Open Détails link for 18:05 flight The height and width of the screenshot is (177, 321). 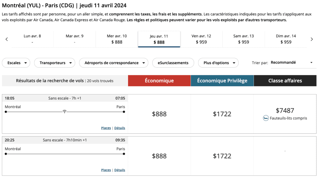(x=119, y=128)
